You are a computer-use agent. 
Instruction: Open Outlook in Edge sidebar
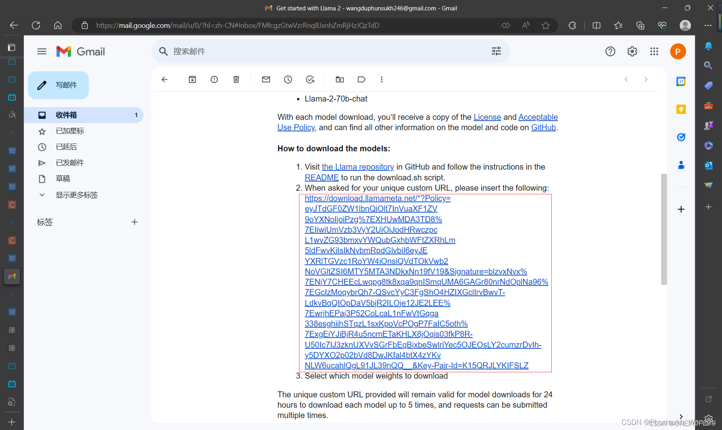coord(708,165)
